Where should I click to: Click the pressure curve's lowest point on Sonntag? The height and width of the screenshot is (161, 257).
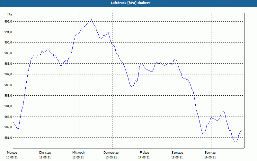[x=236, y=142]
